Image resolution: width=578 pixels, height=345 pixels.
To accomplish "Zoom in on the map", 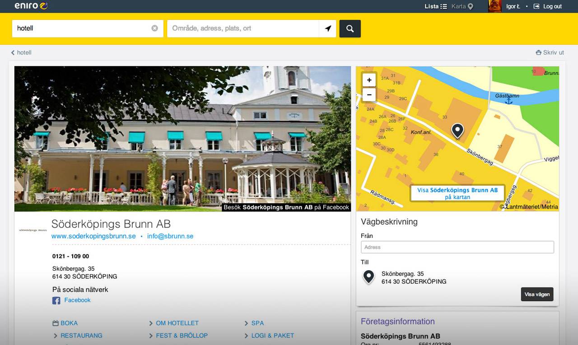I will [x=369, y=80].
